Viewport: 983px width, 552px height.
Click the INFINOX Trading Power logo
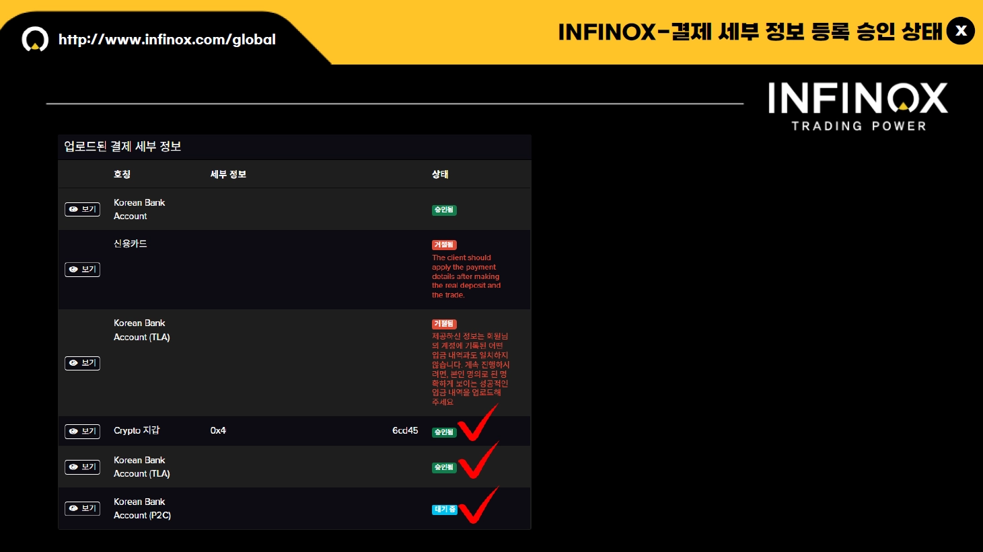coord(858,106)
